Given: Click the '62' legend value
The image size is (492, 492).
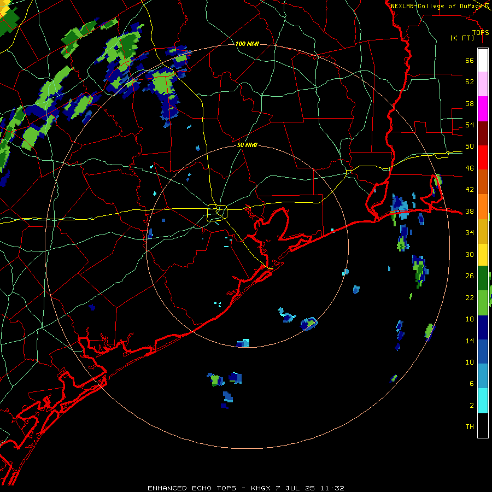Looking at the screenshot, I should click(470, 82).
